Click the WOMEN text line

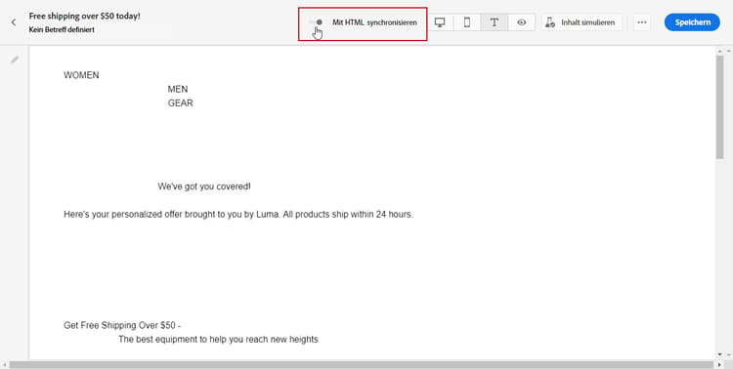81,75
